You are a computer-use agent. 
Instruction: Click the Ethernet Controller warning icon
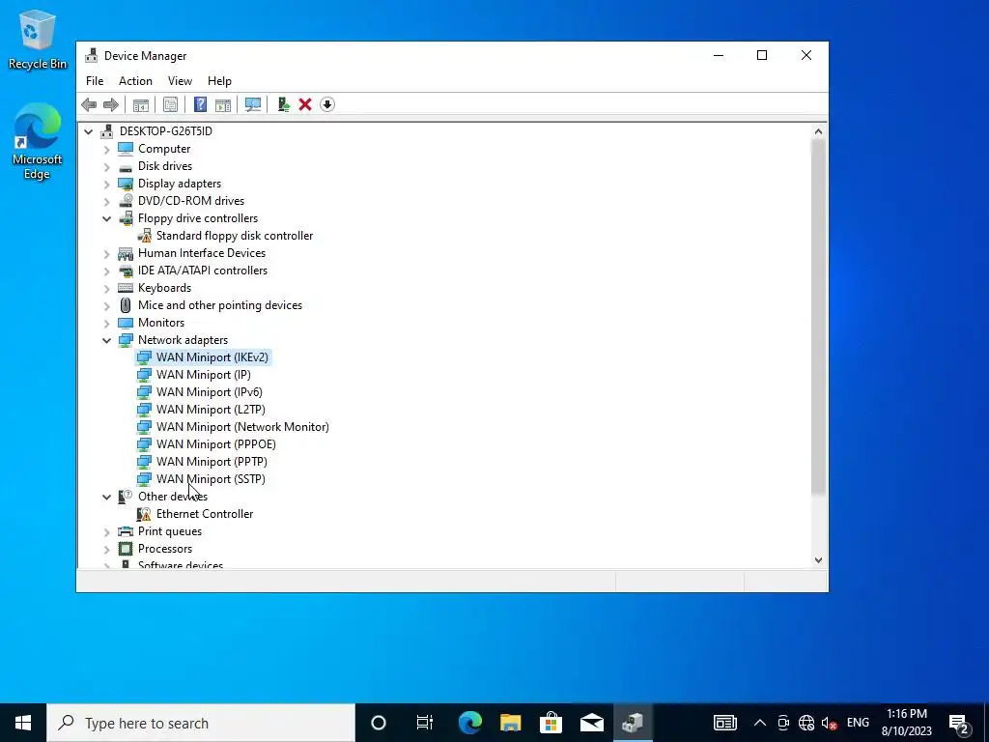pyautogui.click(x=144, y=514)
